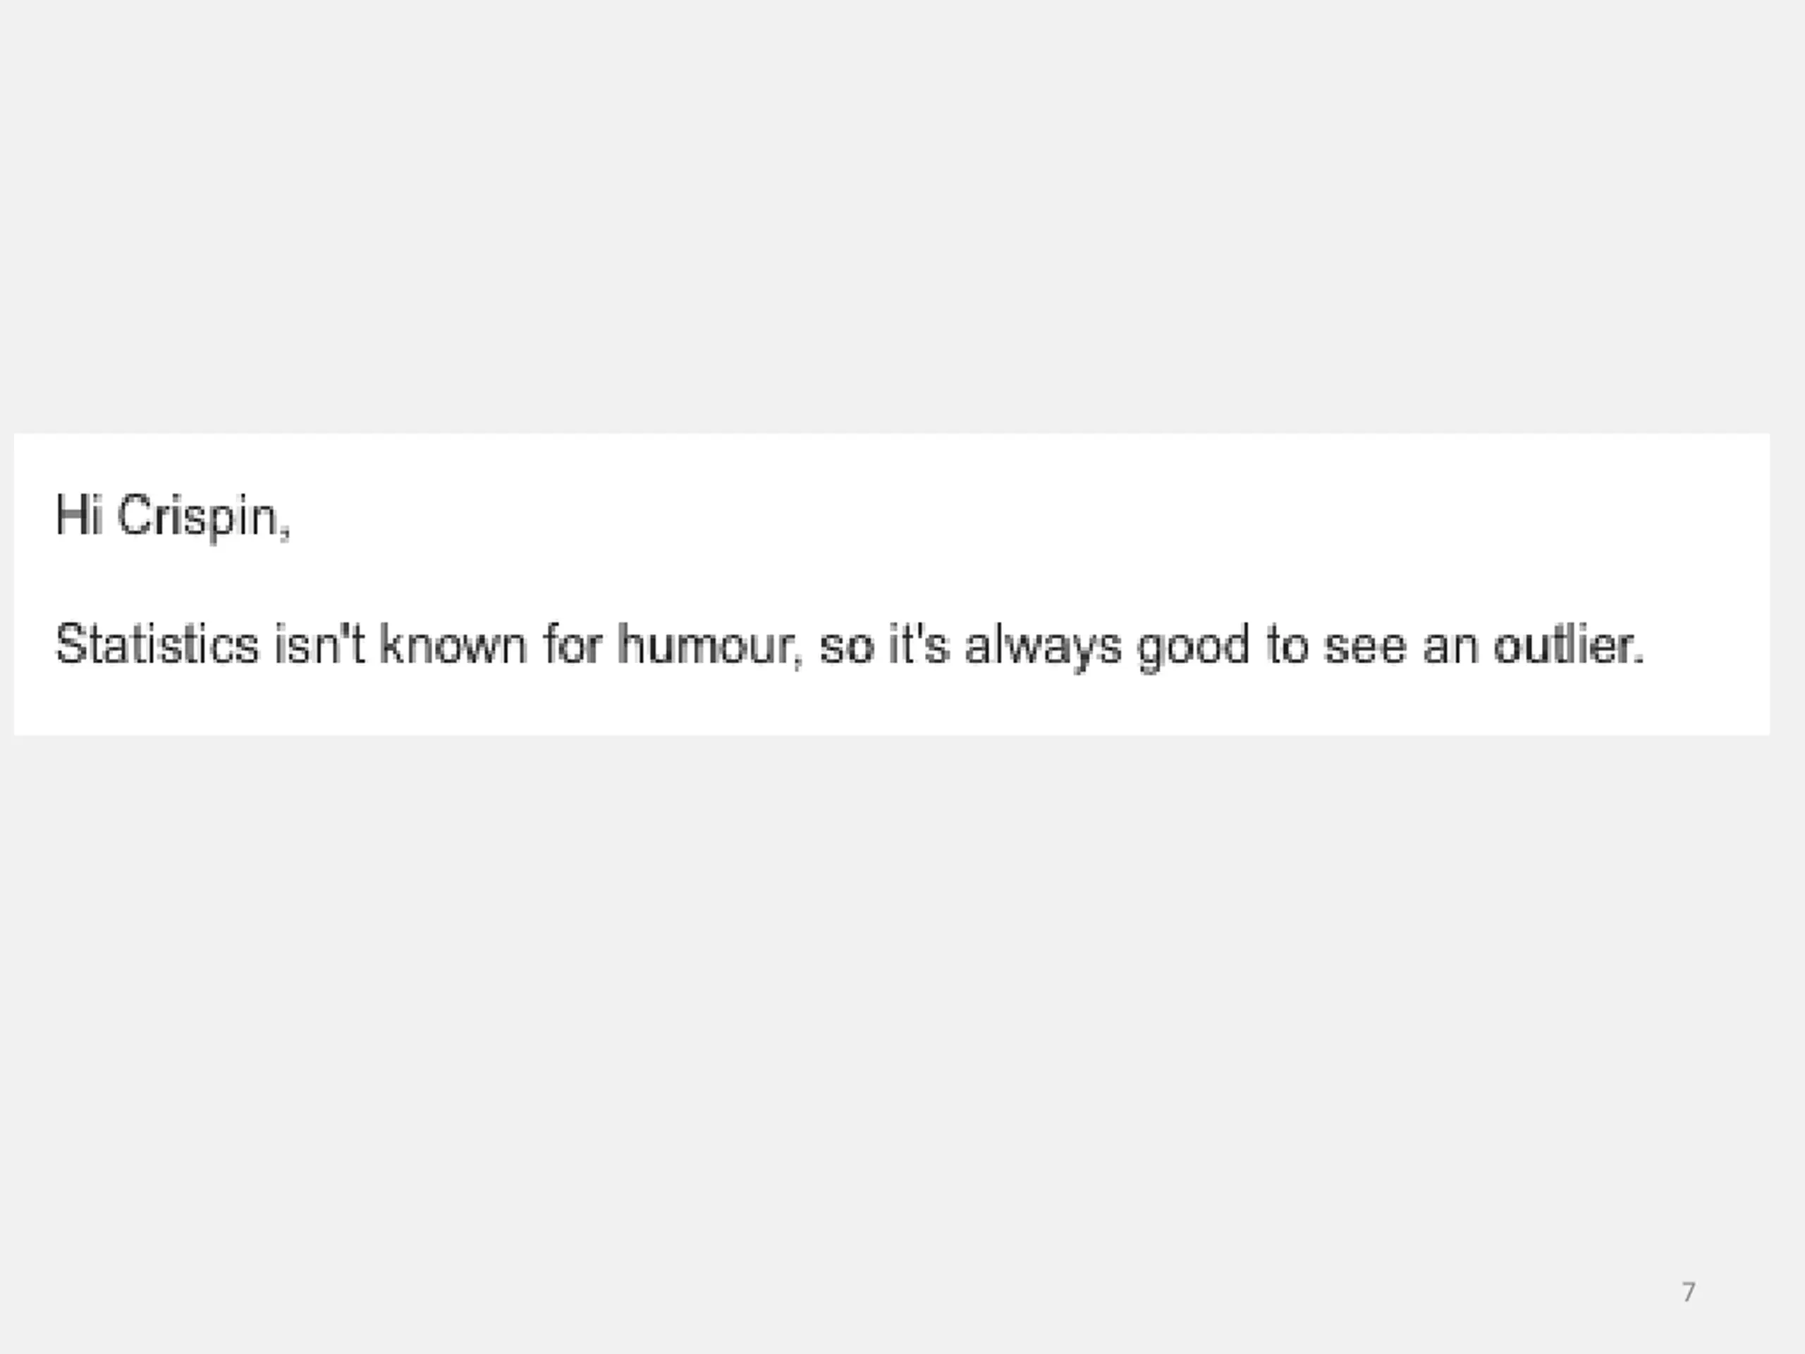Click the word 'Hi' in the greeting
1805x1354 pixels.
click(x=78, y=516)
